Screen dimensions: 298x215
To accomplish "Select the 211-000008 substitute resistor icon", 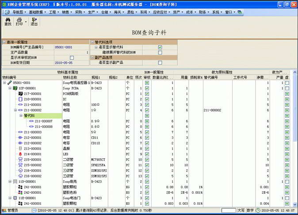I will pyautogui.click(x=31, y=127).
